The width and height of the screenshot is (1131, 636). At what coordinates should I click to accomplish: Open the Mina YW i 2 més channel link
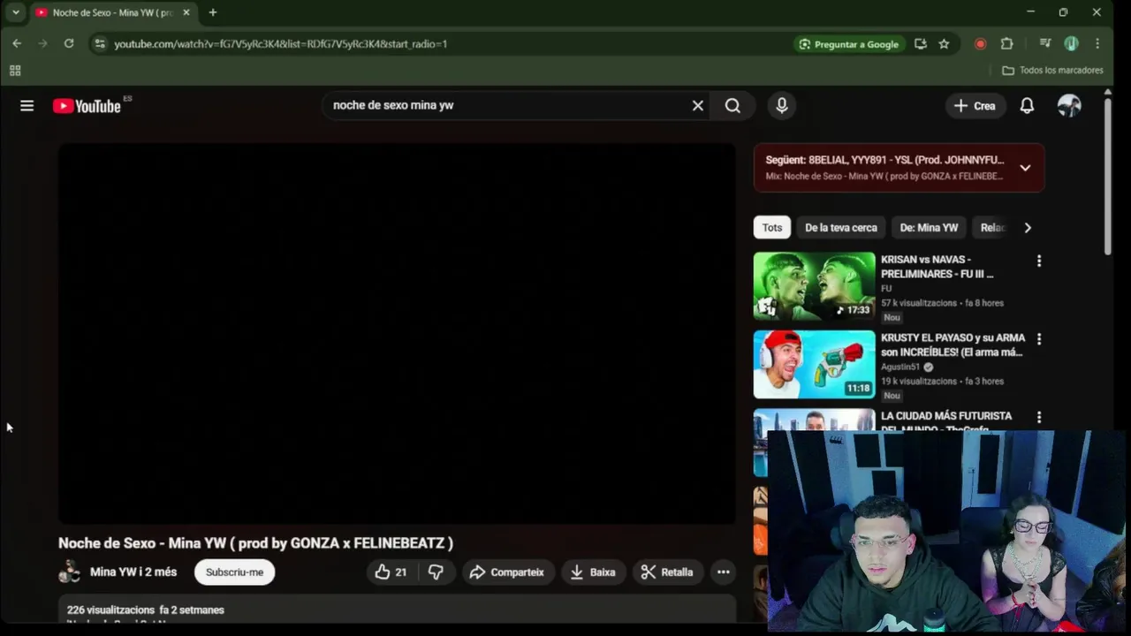click(x=133, y=572)
